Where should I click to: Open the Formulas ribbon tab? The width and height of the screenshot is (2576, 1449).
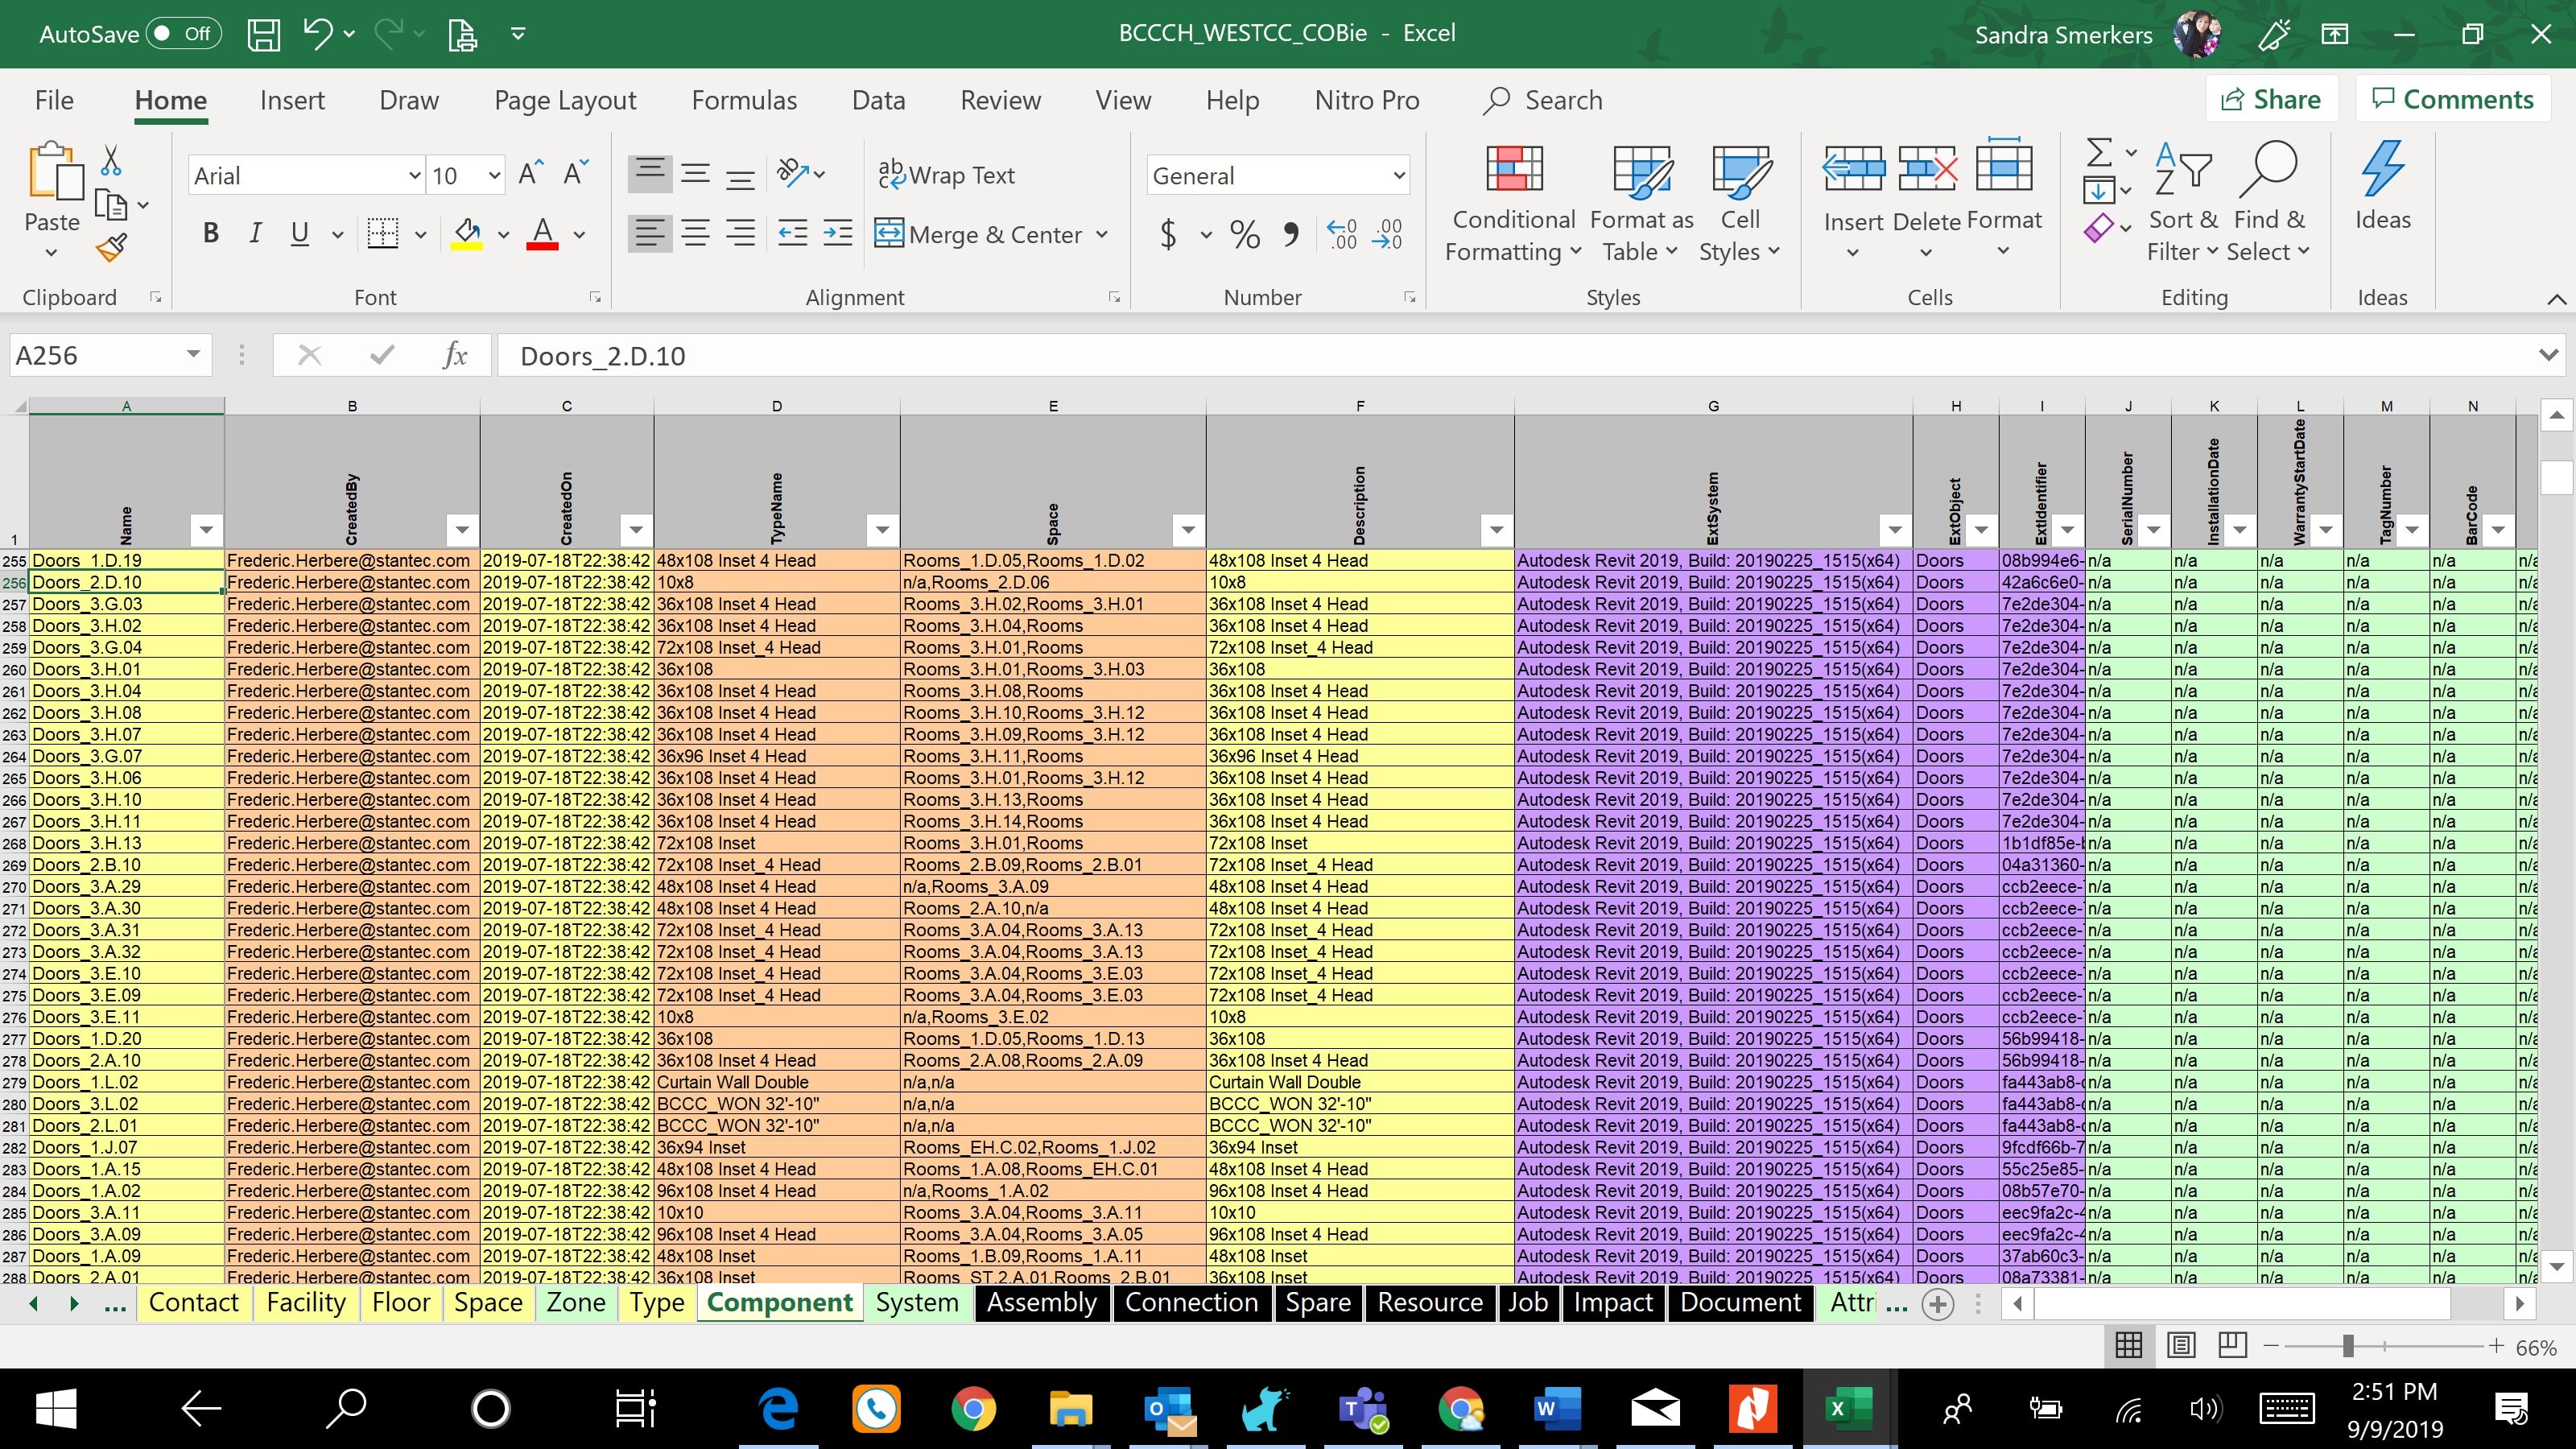[744, 100]
